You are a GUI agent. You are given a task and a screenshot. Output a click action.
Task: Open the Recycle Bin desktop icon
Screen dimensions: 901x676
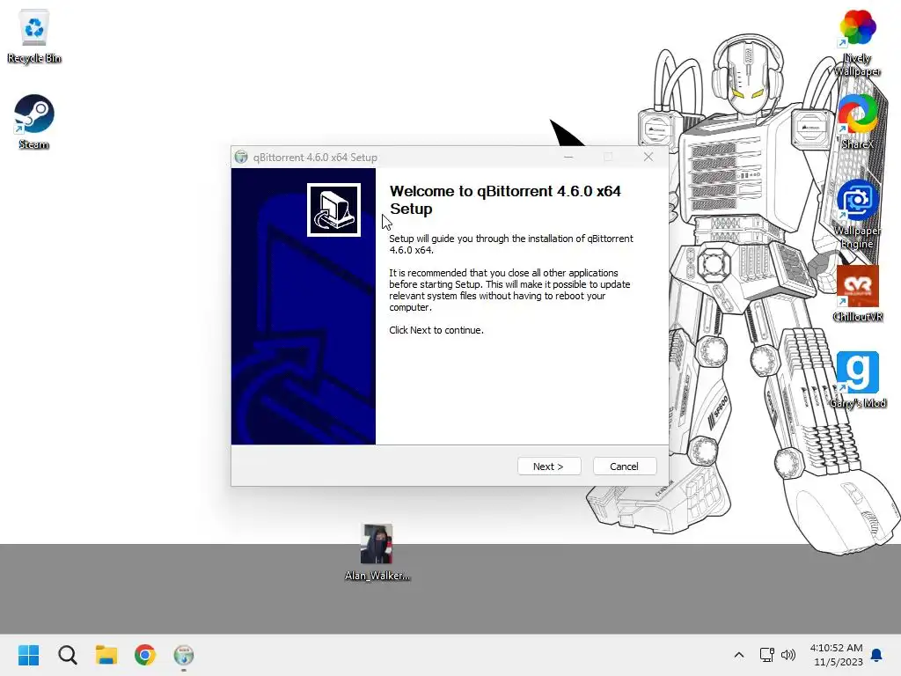tap(34, 36)
